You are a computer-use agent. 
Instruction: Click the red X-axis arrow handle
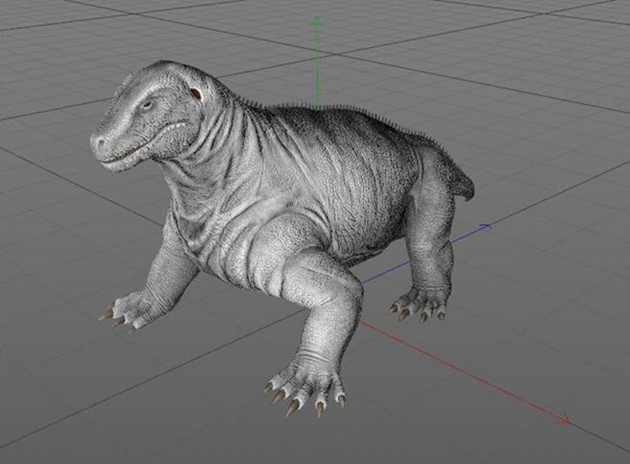tap(562, 420)
